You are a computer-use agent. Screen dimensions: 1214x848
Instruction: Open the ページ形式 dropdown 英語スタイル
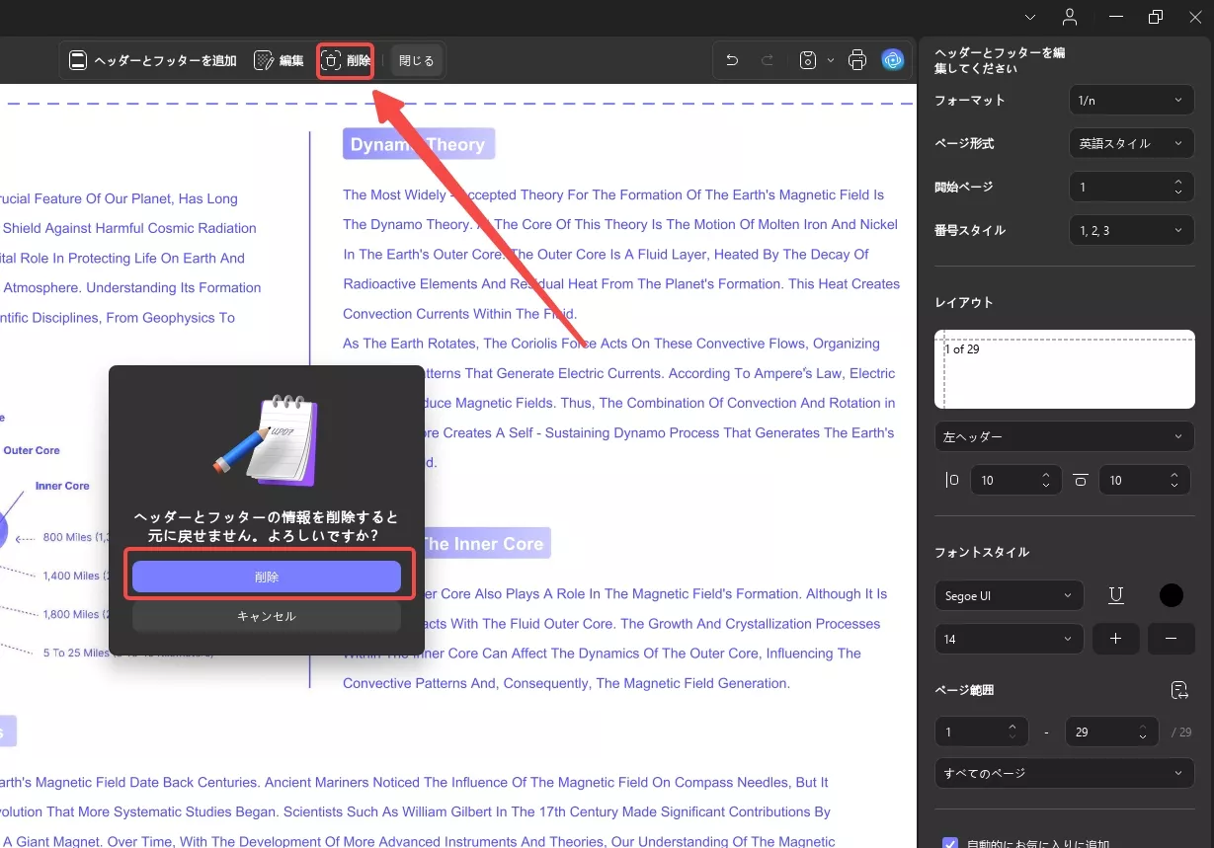coord(1131,143)
